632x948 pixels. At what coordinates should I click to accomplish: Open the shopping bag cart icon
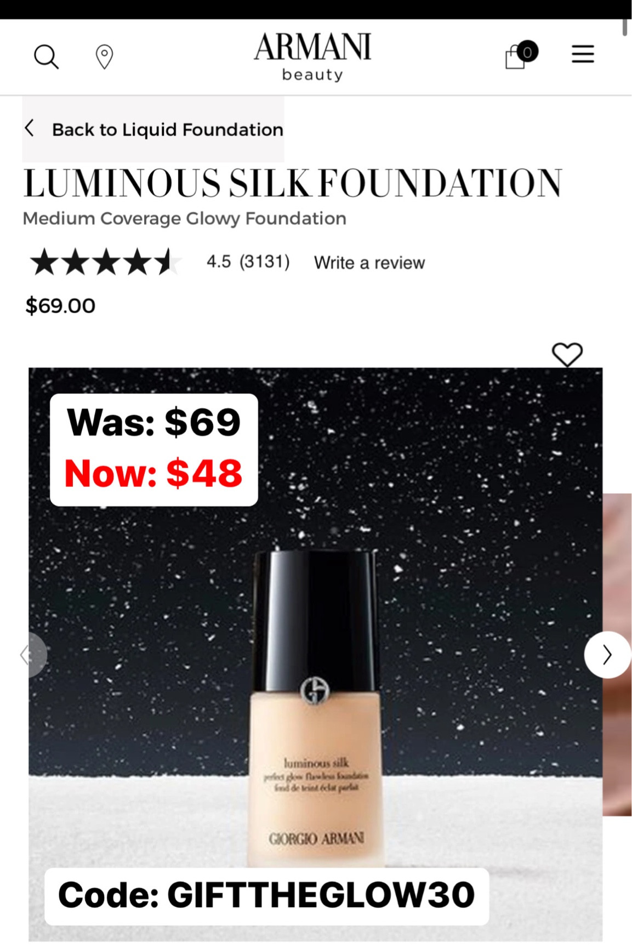point(521,54)
